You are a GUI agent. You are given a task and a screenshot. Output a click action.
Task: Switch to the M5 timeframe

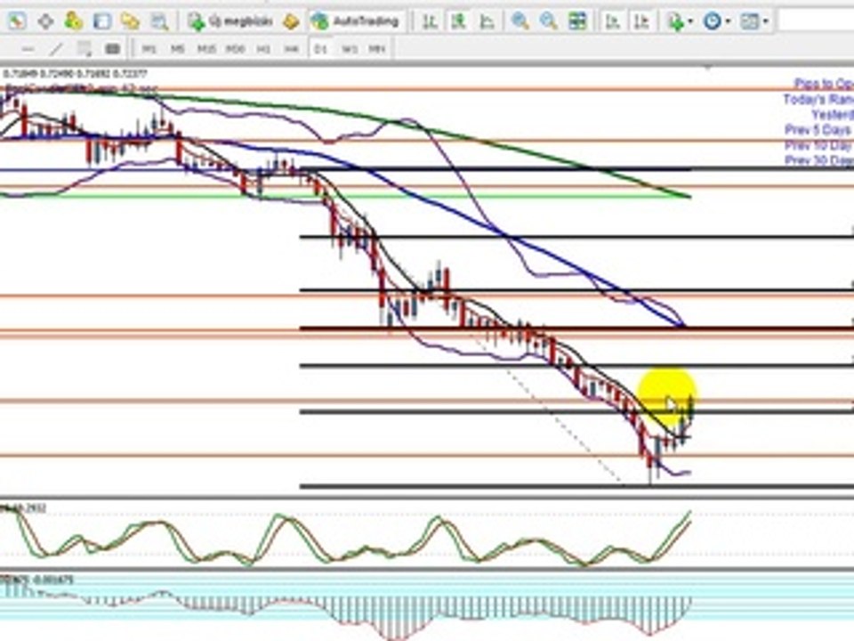178,49
